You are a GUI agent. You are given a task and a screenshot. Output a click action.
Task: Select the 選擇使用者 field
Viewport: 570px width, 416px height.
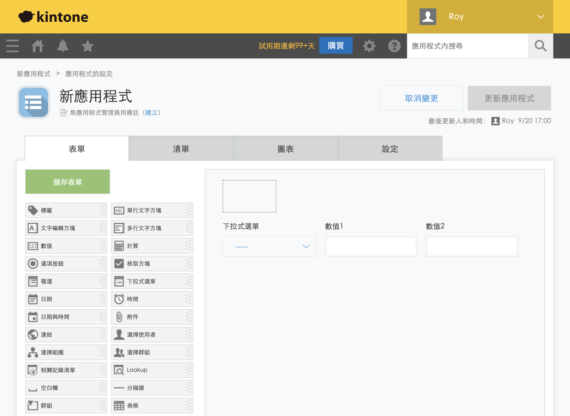pos(152,335)
